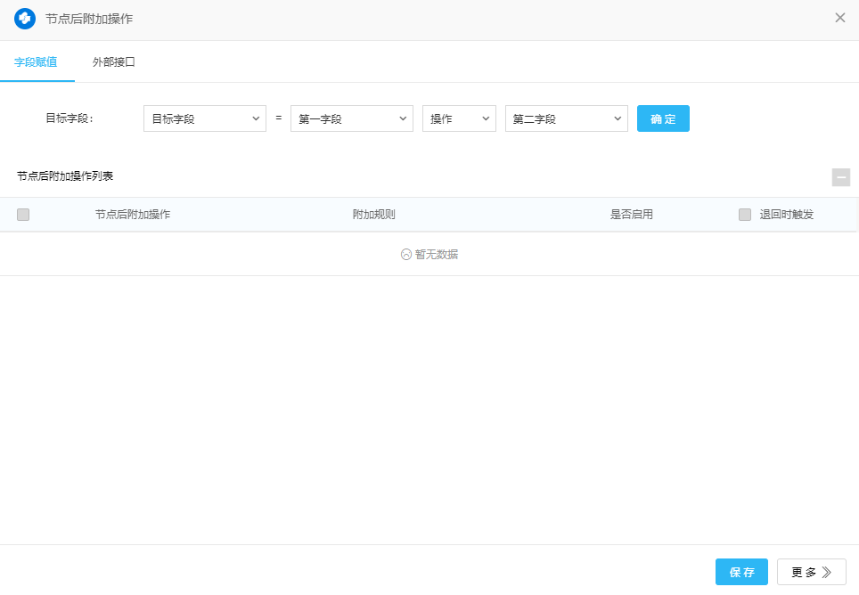Close the 节点后附加操作 dialog
859x595 pixels.
coord(839,18)
